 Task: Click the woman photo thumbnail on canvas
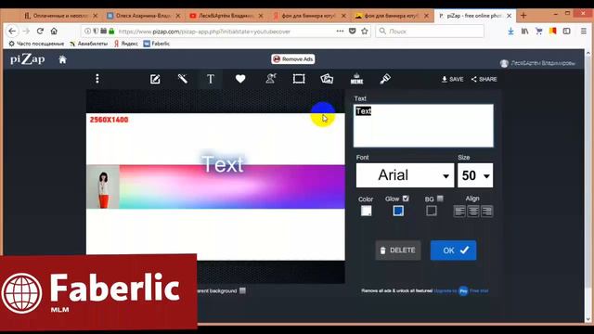[x=103, y=186]
